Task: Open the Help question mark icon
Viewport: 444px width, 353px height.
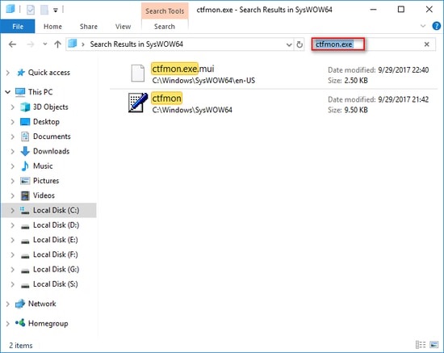Action: click(x=437, y=26)
